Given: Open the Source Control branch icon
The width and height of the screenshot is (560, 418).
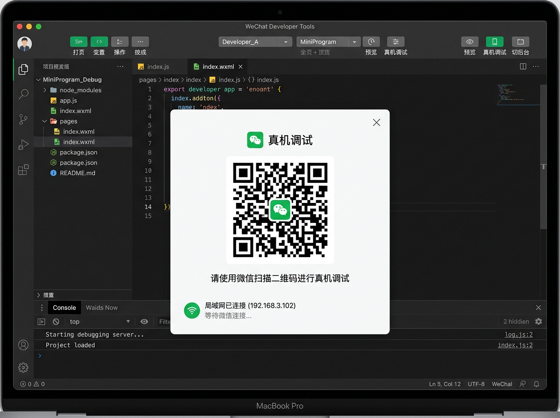Looking at the screenshot, I should (x=23, y=119).
